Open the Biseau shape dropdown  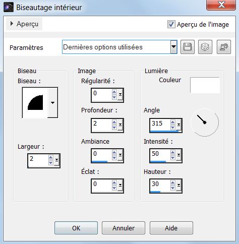[52, 103]
